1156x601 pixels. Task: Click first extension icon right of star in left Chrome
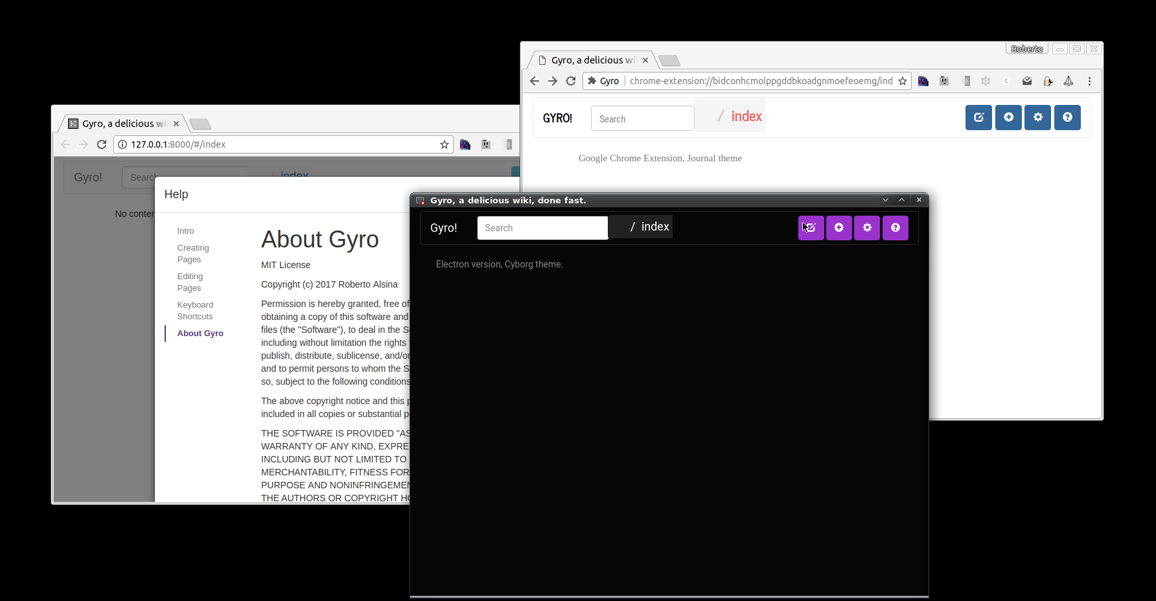[465, 144]
